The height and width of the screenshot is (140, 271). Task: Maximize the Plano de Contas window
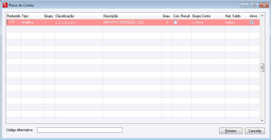(x=254, y=5)
